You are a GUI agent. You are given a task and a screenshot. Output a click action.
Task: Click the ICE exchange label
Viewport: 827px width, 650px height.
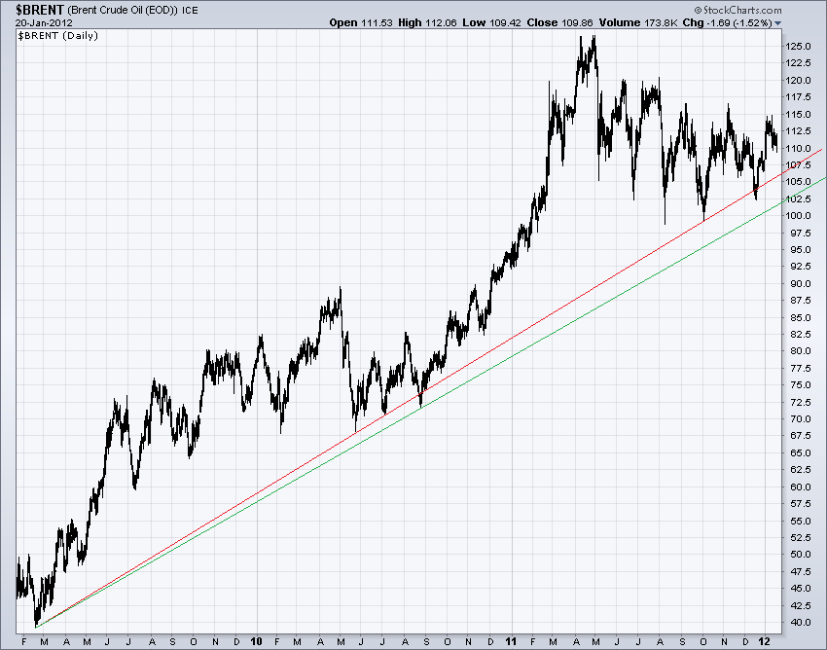(191, 10)
